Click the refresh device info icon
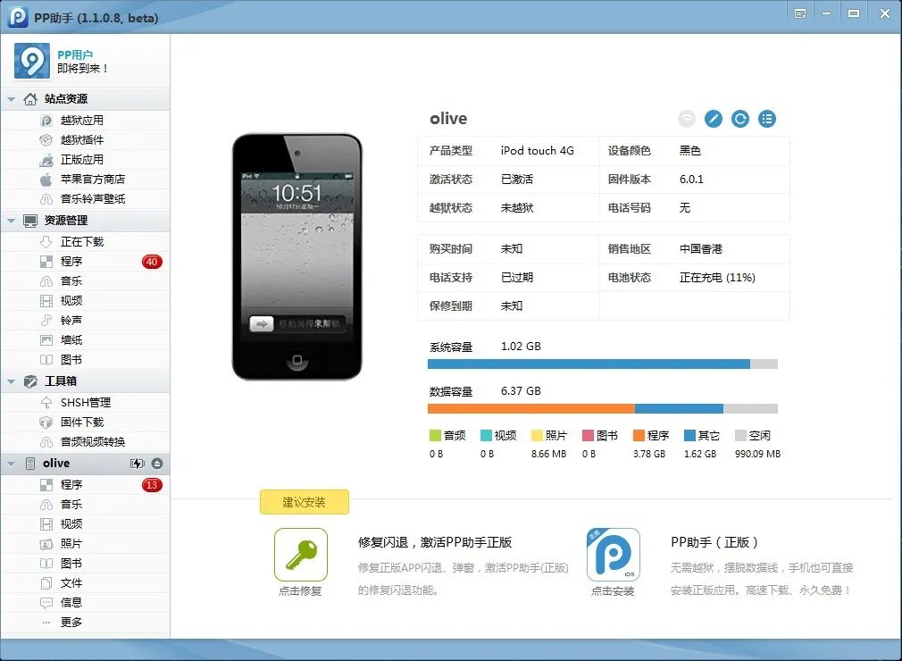Screen dimensions: 902x661 (x=740, y=119)
